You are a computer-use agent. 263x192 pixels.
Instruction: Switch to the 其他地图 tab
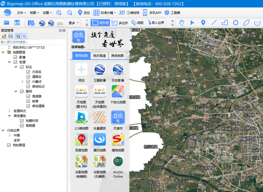[x=117, y=56]
